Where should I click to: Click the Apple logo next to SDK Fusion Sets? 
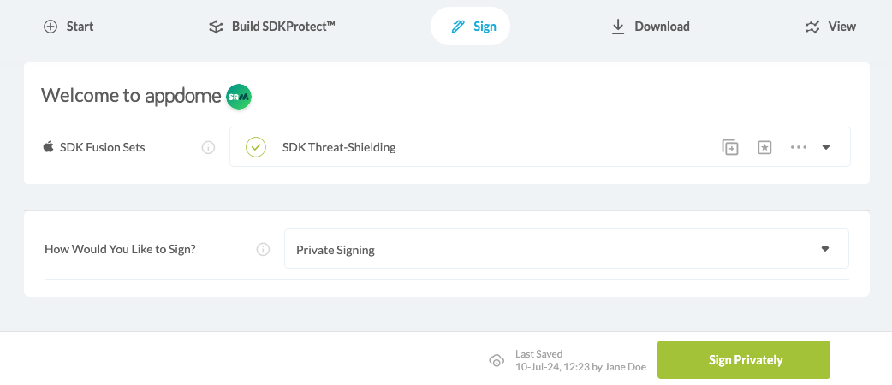coord(48,147)
